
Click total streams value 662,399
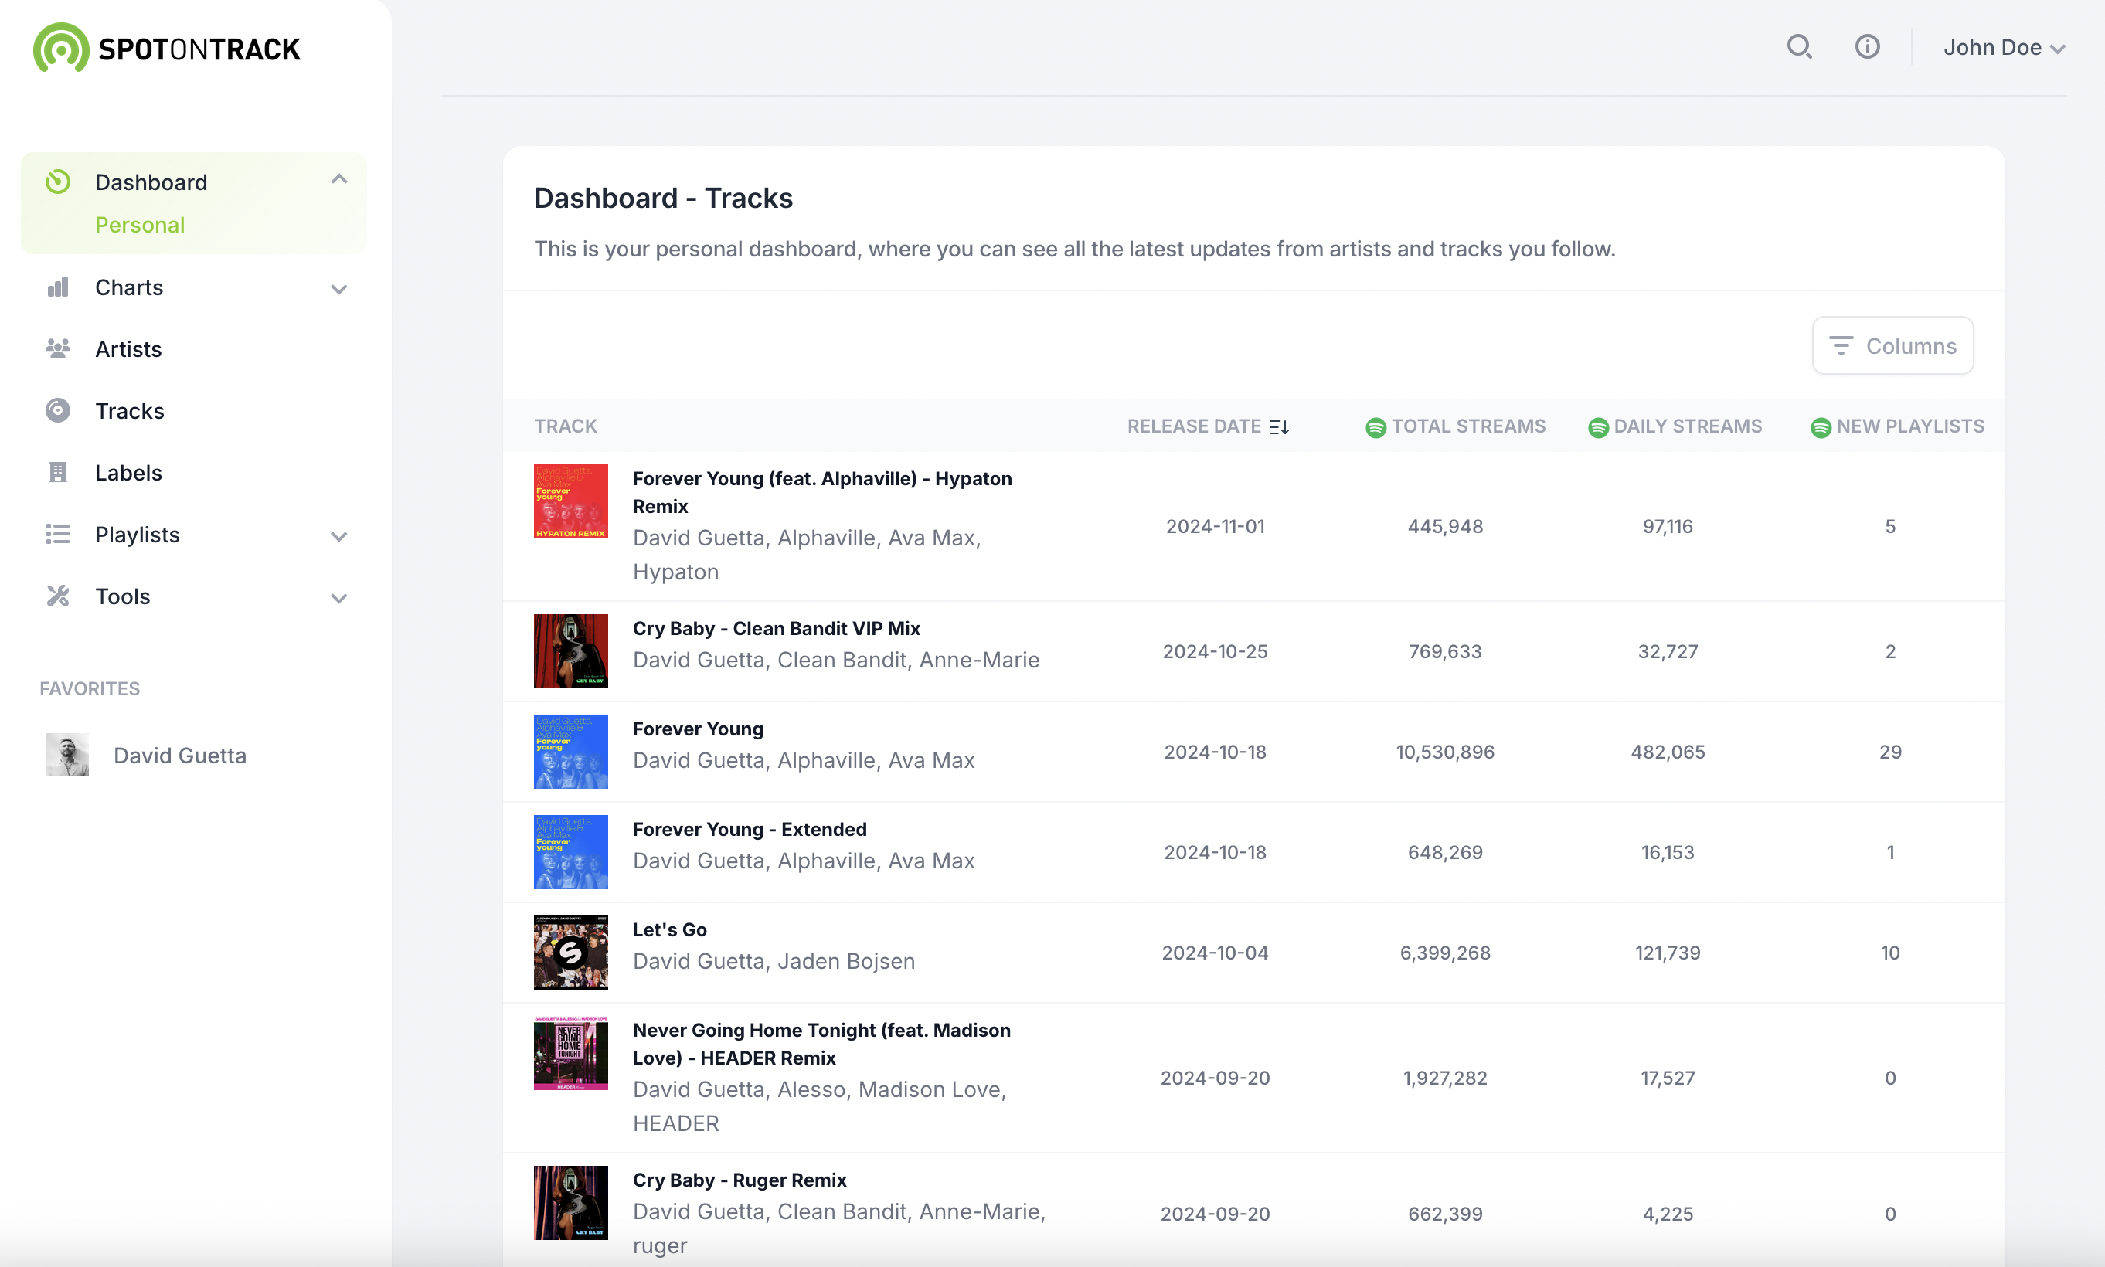(1445, 1214)
